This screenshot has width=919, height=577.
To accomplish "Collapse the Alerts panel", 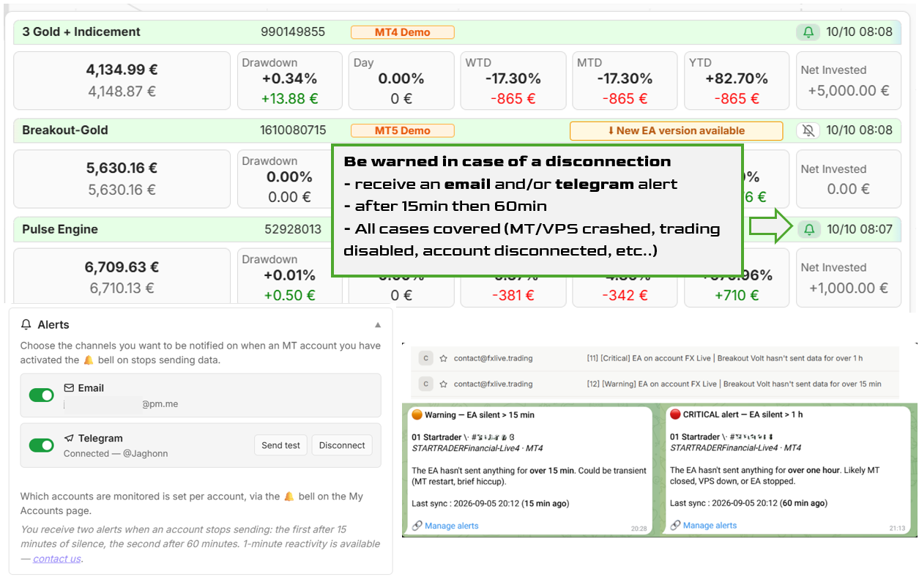I will [x=378, y=324].
